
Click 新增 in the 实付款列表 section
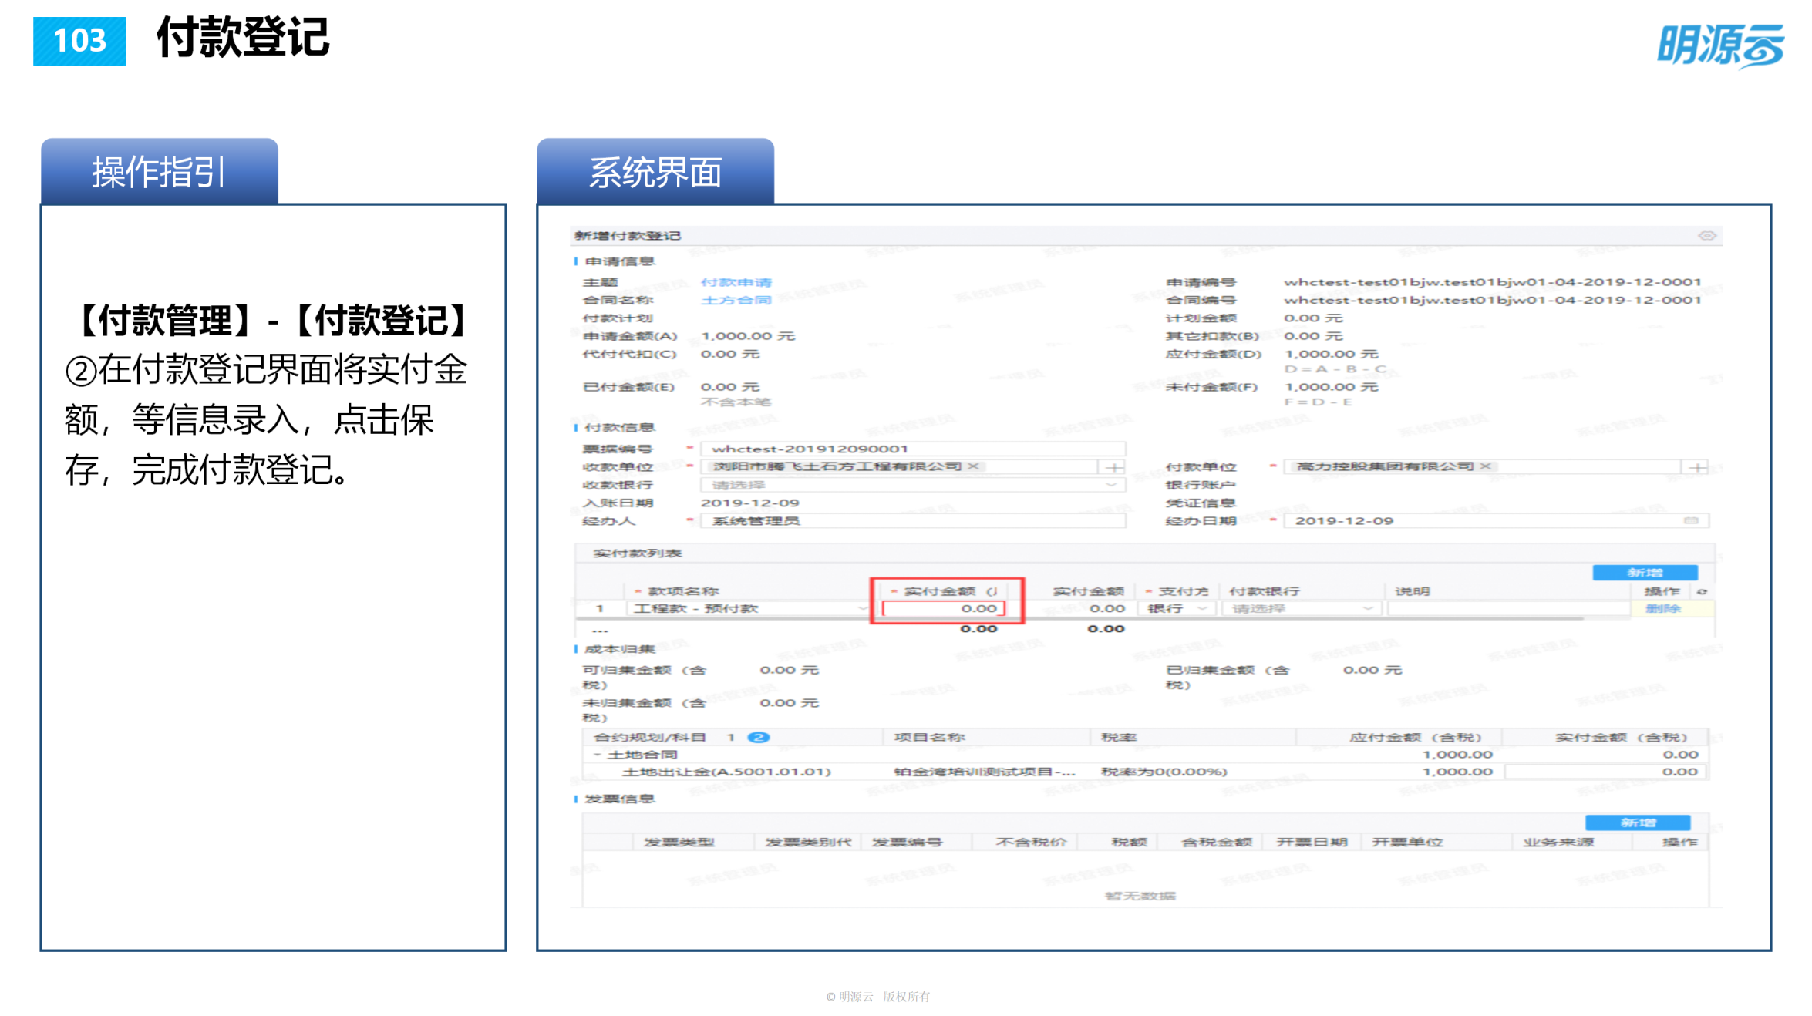point(1644,572)
